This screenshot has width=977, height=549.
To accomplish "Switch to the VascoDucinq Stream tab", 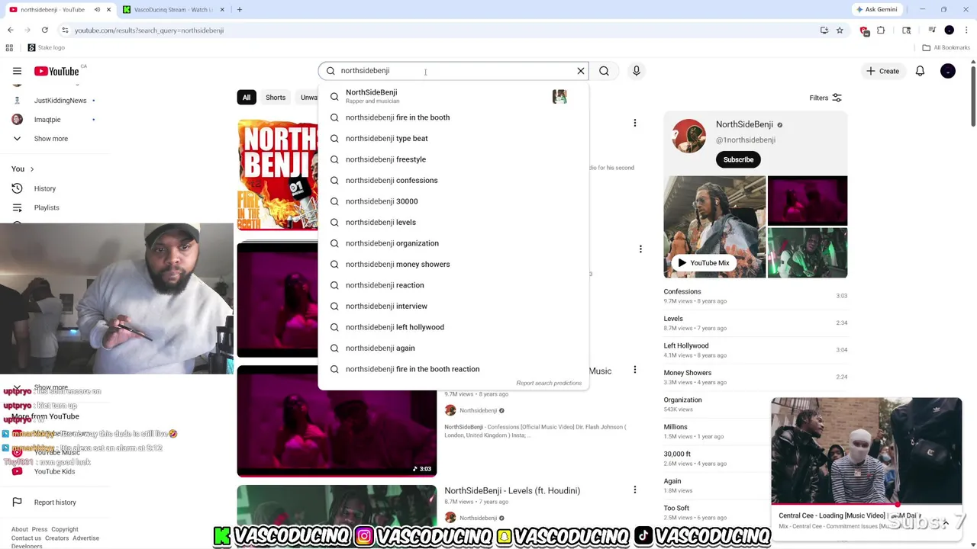I will pos(173,9).
